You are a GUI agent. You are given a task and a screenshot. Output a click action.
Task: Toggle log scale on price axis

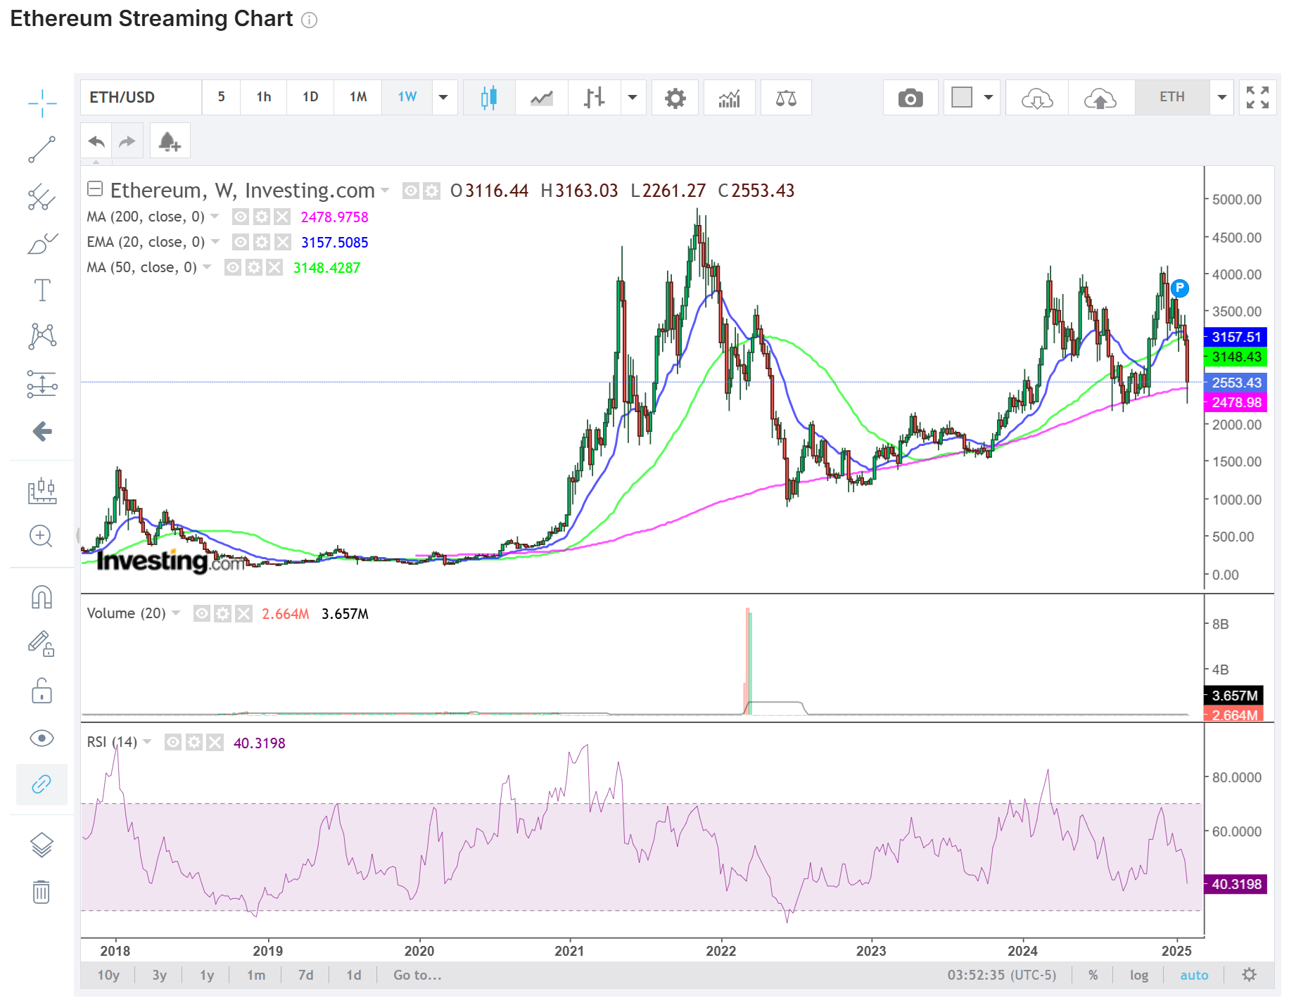pyautogui.click(x=1138, y=975)
